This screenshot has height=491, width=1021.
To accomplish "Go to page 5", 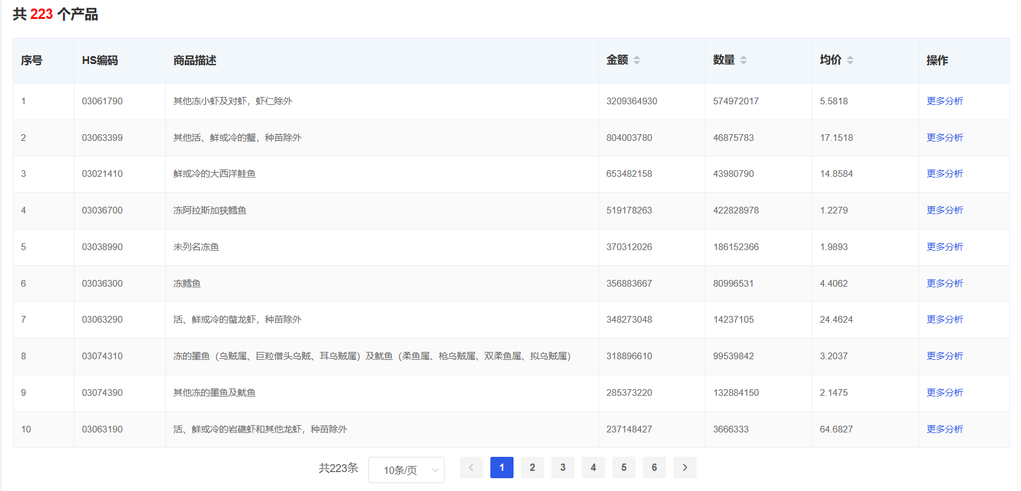I will pyautogui.click(x=624, y=468).
